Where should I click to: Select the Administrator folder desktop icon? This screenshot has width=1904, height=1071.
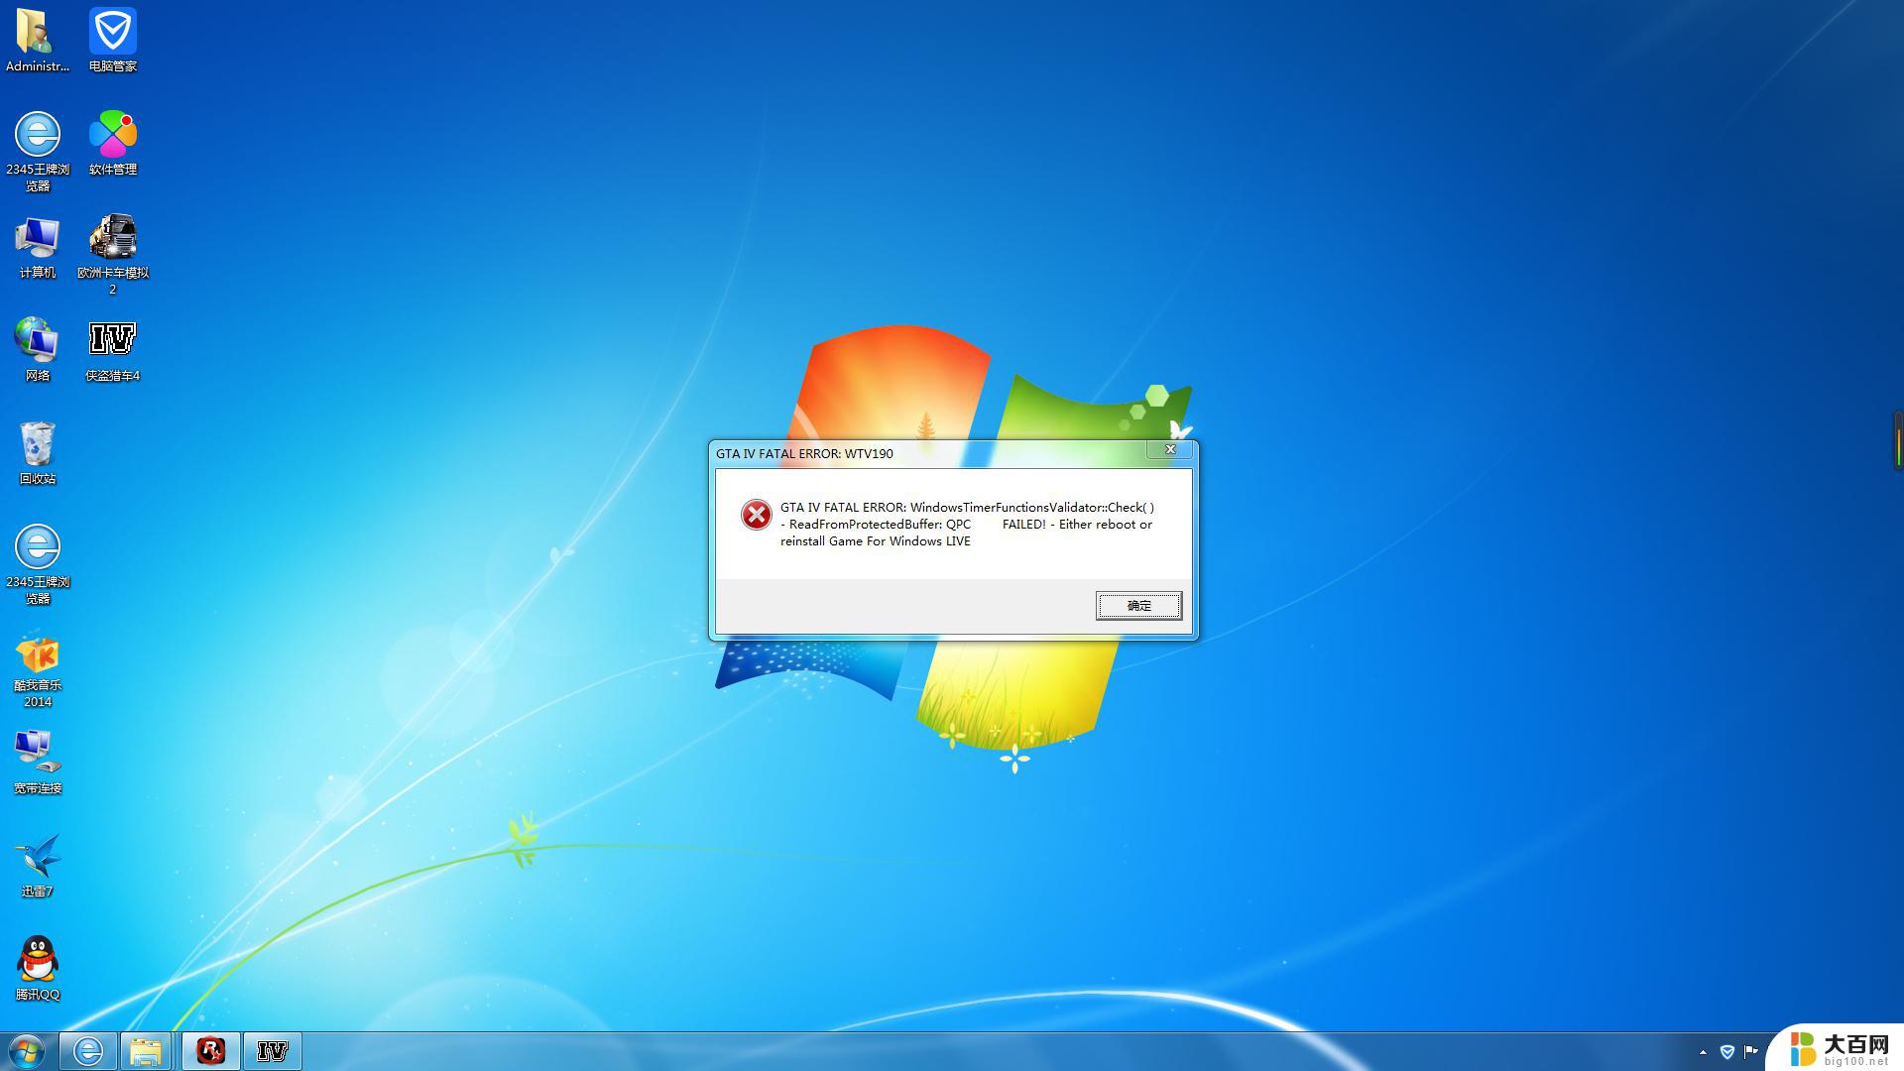[x=38, y=41]
